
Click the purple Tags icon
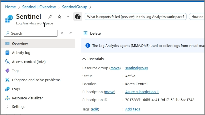(x=7, y=71)
